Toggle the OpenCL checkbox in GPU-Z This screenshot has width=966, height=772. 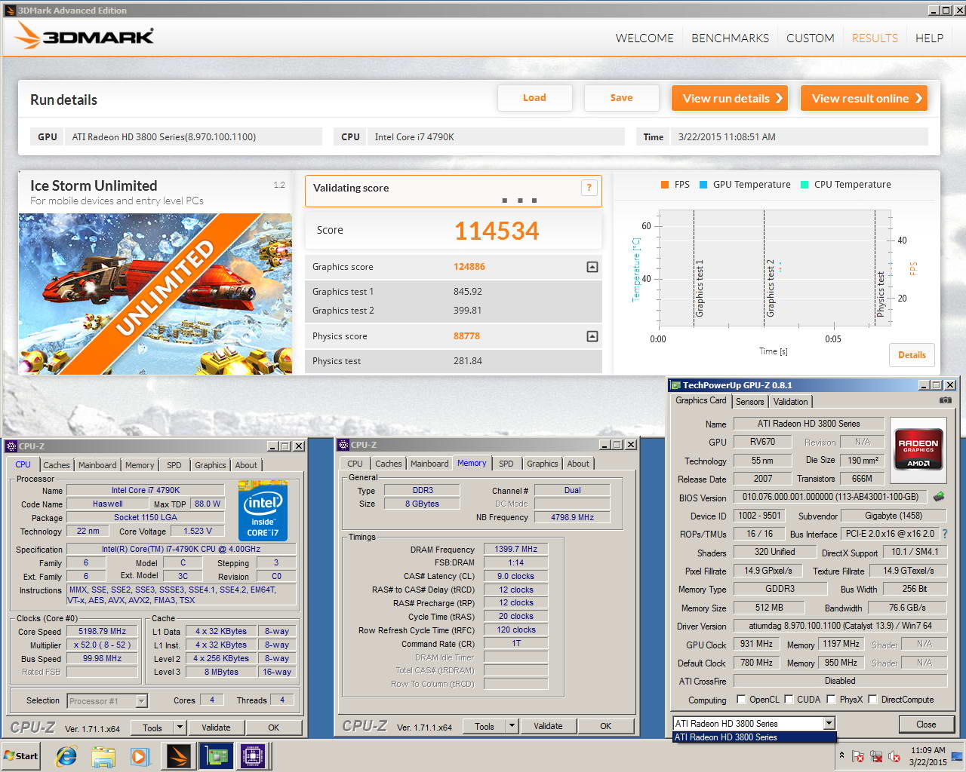coord(741,699)
